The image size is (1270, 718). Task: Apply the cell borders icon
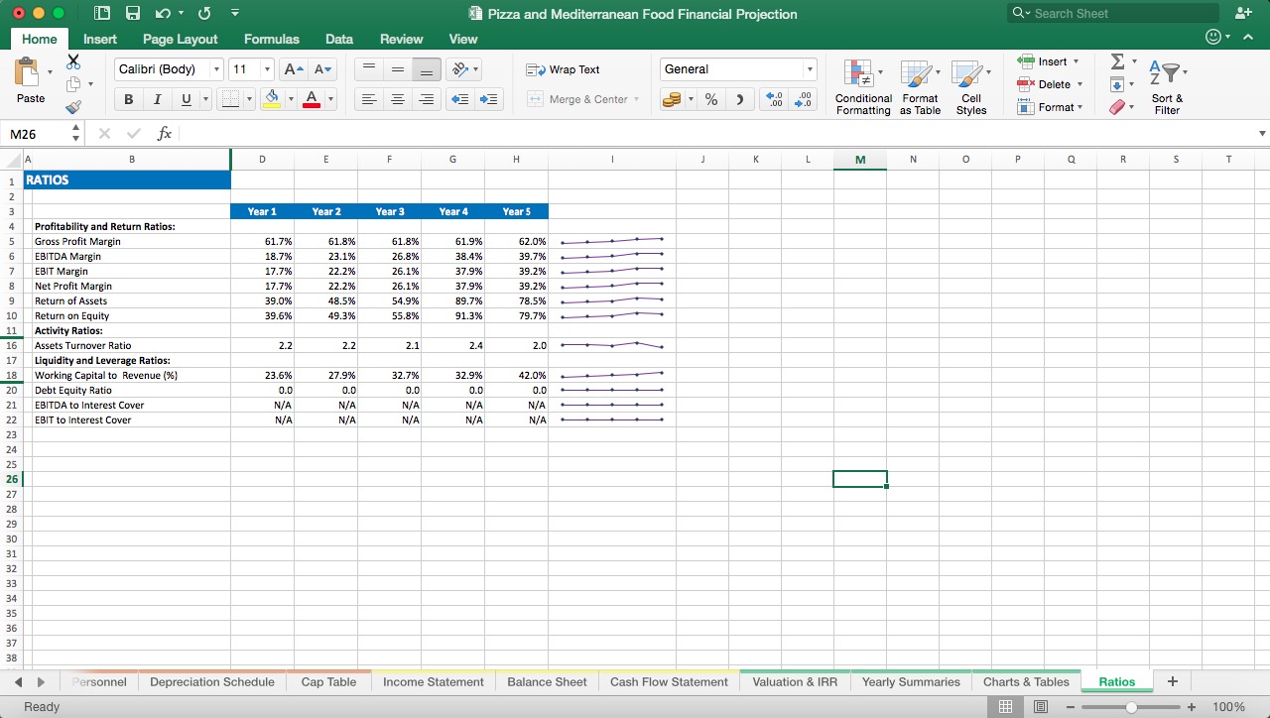point(229,99)
